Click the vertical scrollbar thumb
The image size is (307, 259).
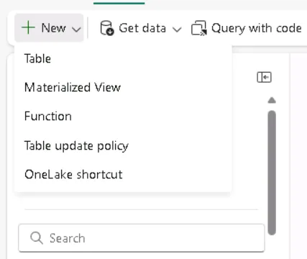(272, 173)
